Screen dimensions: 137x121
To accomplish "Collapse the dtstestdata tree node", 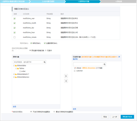I will 14,66.
